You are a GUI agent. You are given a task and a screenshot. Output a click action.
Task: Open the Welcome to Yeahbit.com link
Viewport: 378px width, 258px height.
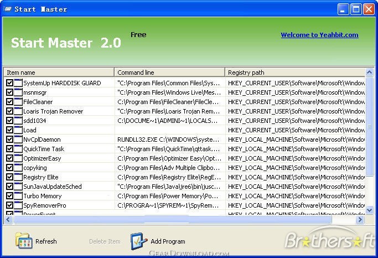pos(319,35)
